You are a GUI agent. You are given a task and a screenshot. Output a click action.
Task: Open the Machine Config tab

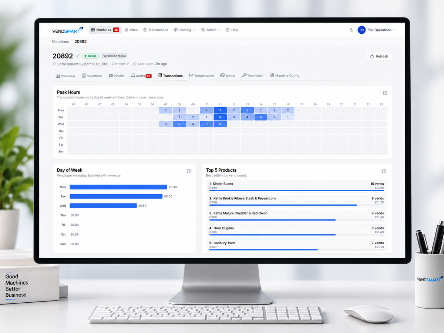click(285, 75)
